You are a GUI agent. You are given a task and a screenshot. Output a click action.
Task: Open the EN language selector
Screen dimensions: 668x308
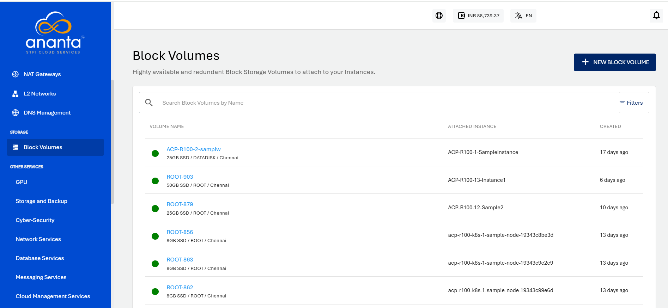[x=523, y=16]
